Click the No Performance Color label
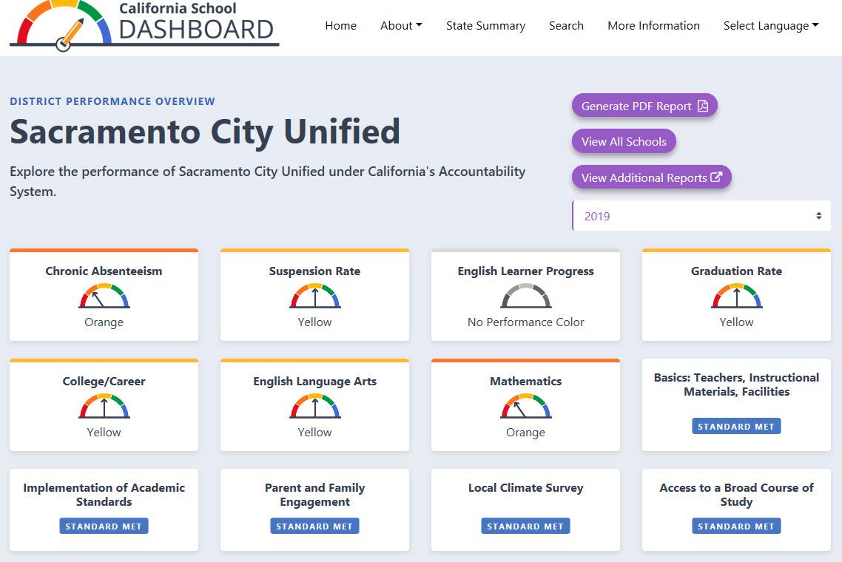The height and width of the screenshot is (562, 842). pos(526,322)
